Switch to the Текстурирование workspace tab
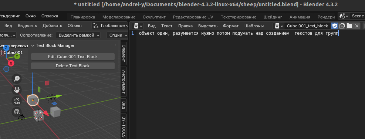Screen dimensions: 365x139 pyautogui.click(x=239, y=17)
